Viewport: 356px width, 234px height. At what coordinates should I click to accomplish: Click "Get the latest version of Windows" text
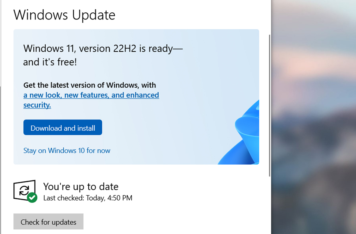[90, 85]
